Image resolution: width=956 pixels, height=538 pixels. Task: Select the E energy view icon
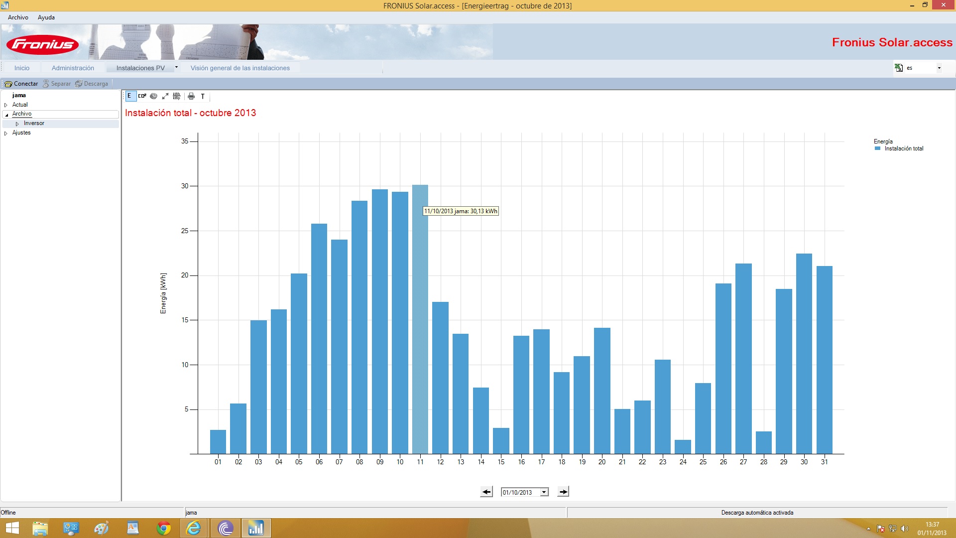(x=129, y=96)
